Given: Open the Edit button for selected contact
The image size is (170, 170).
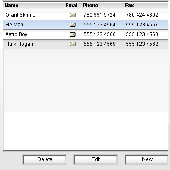Looking at the screenshot, I should tap(96, 159).
